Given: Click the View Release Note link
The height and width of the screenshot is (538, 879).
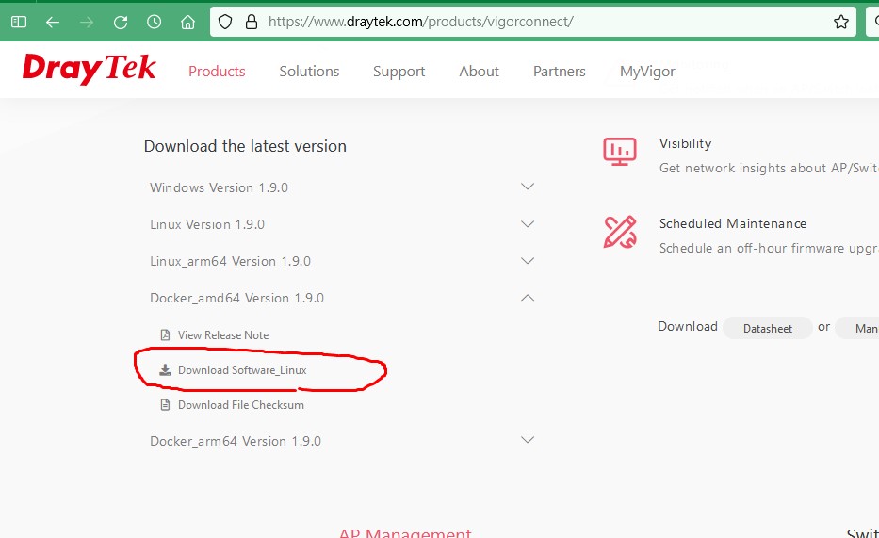Looking at the screenshot, I should [x=222, y=335].
